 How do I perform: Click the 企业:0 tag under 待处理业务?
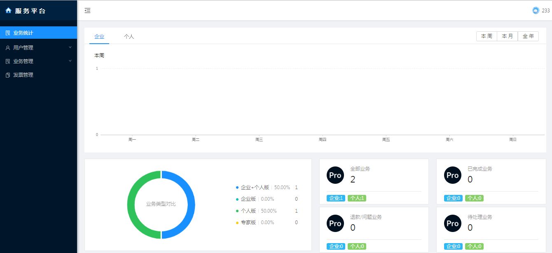tap(453, 246)
